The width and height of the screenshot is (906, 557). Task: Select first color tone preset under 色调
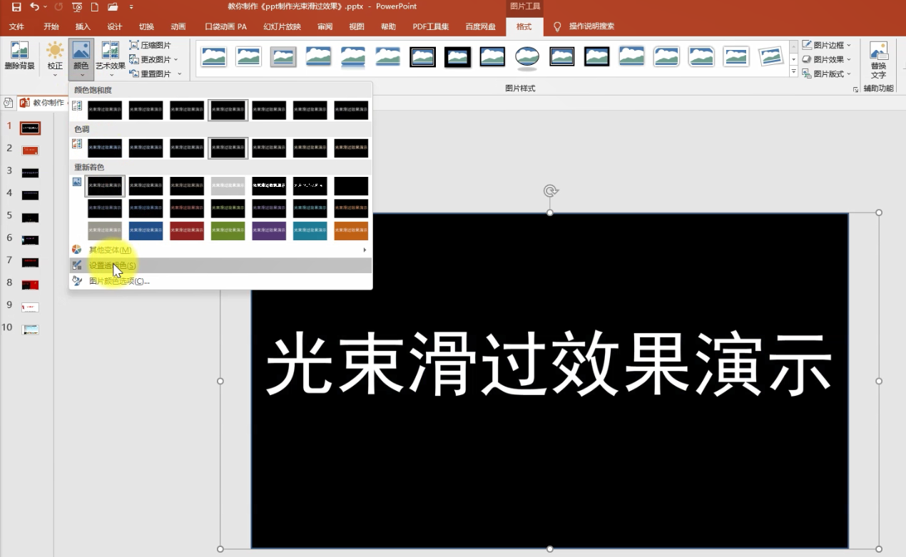[x=105, y=148]
